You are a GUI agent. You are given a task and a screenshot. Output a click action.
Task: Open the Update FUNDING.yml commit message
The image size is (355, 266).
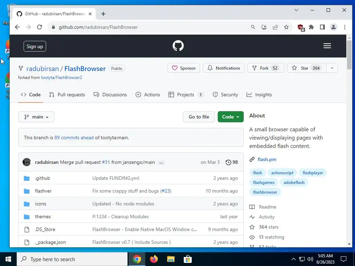(116, 178)
